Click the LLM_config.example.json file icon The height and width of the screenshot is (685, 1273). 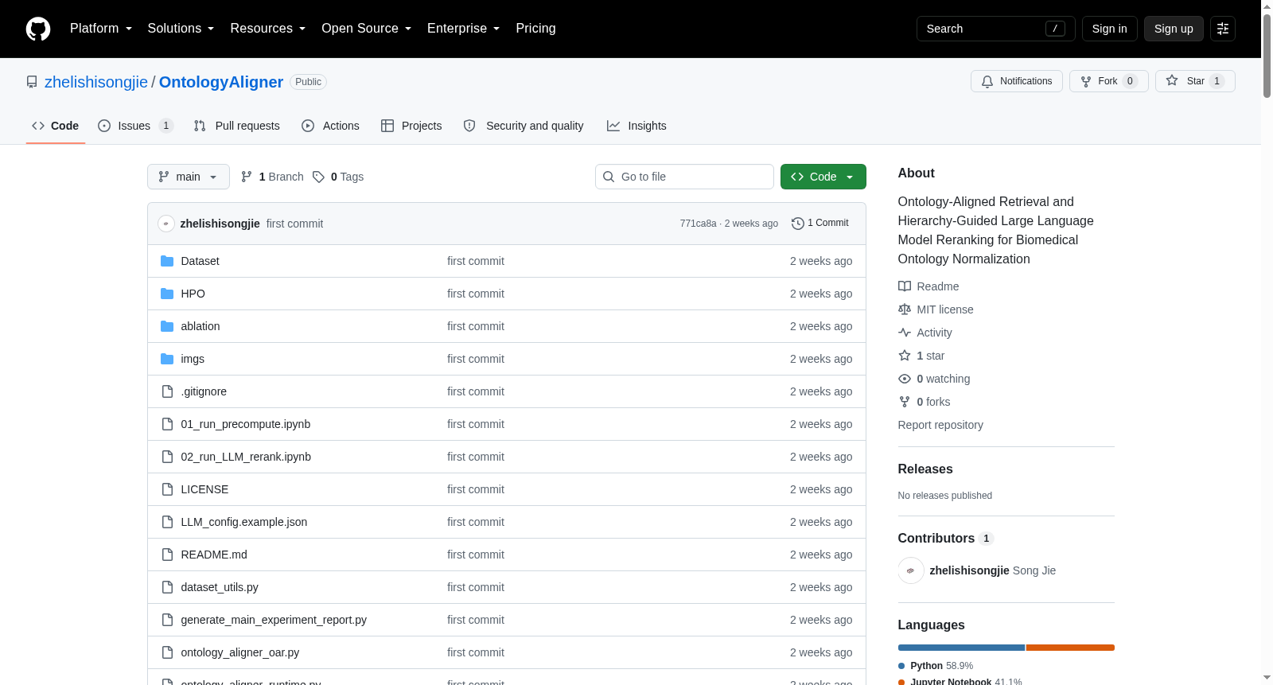[x=167, y=522]
